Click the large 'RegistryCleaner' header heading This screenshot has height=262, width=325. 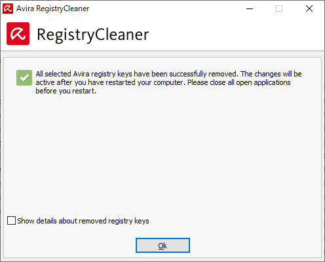point(93,35)
